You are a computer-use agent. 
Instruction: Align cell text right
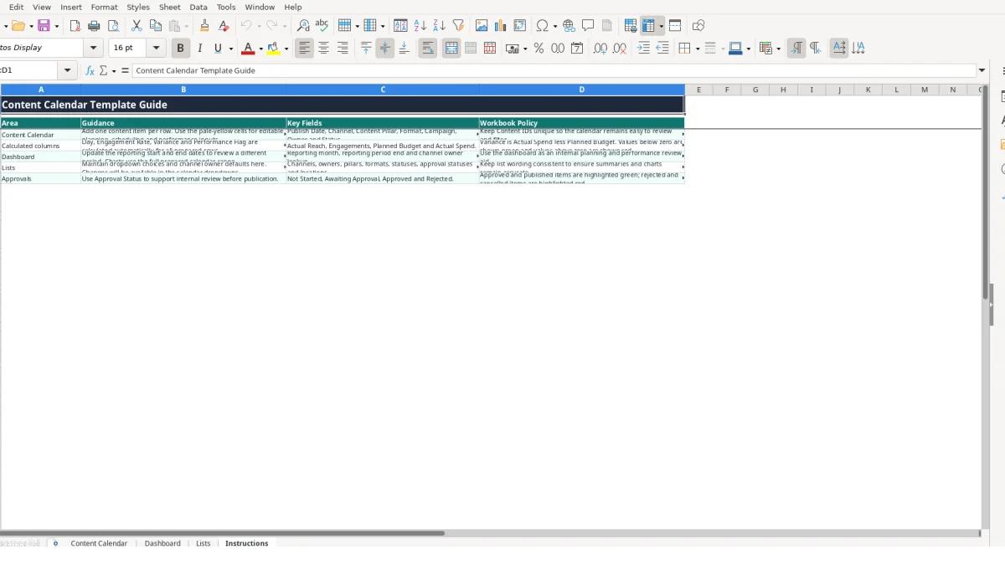point(343,49)
